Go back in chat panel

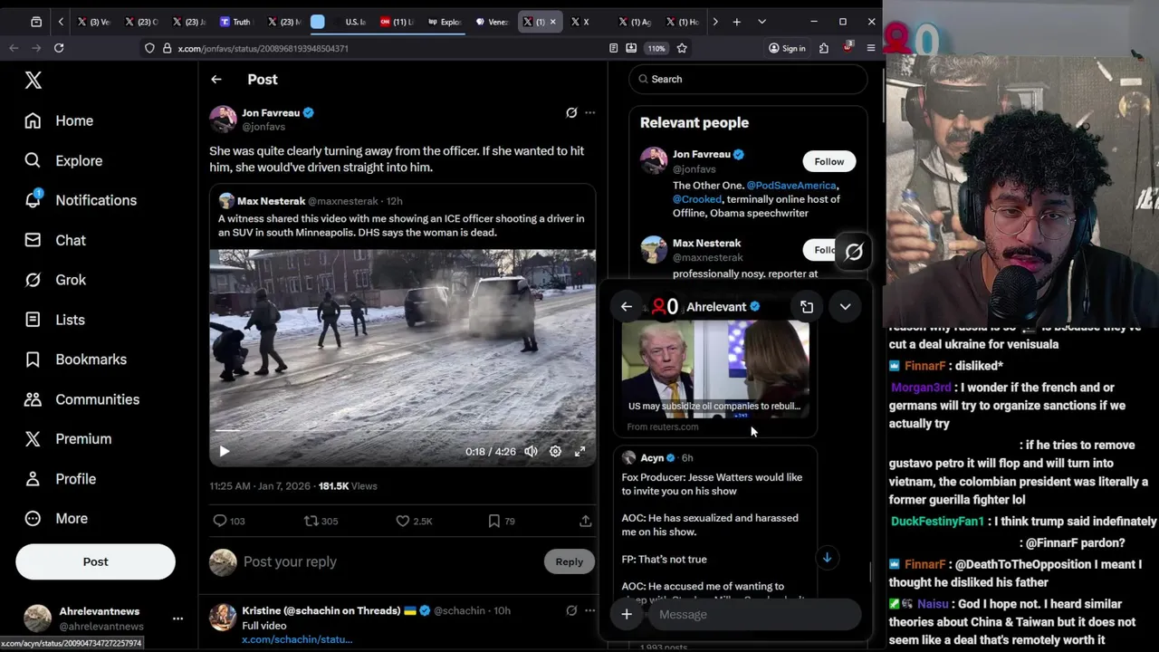627,307
